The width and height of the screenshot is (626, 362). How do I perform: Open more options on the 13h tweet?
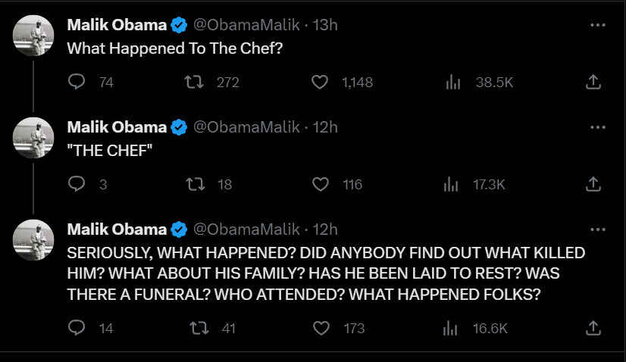(x=598, y=25)
